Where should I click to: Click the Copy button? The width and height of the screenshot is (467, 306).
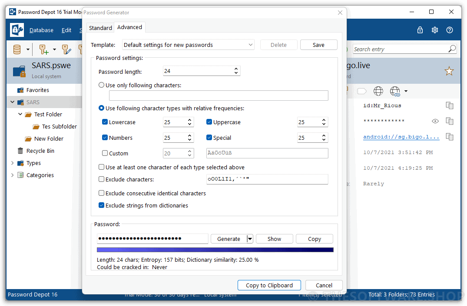pyautogui.click(x=315, y=239)
